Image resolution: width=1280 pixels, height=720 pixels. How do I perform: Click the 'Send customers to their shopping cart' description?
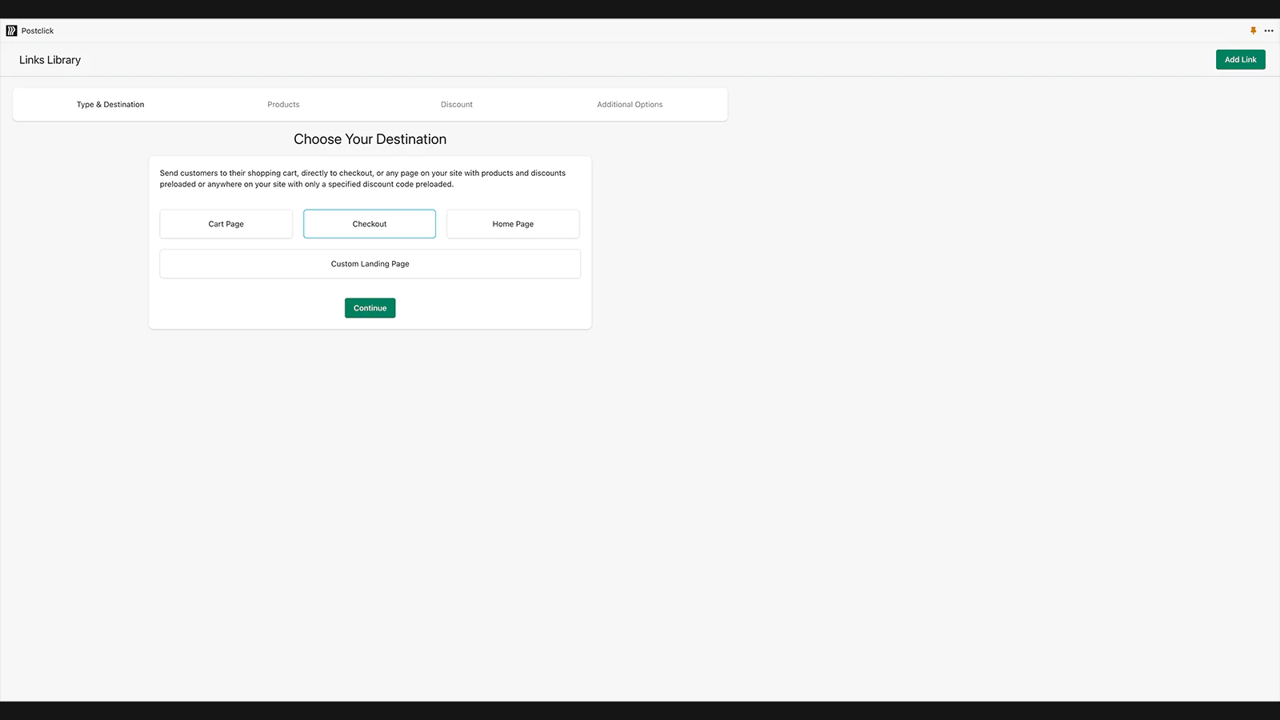[362, 178]
